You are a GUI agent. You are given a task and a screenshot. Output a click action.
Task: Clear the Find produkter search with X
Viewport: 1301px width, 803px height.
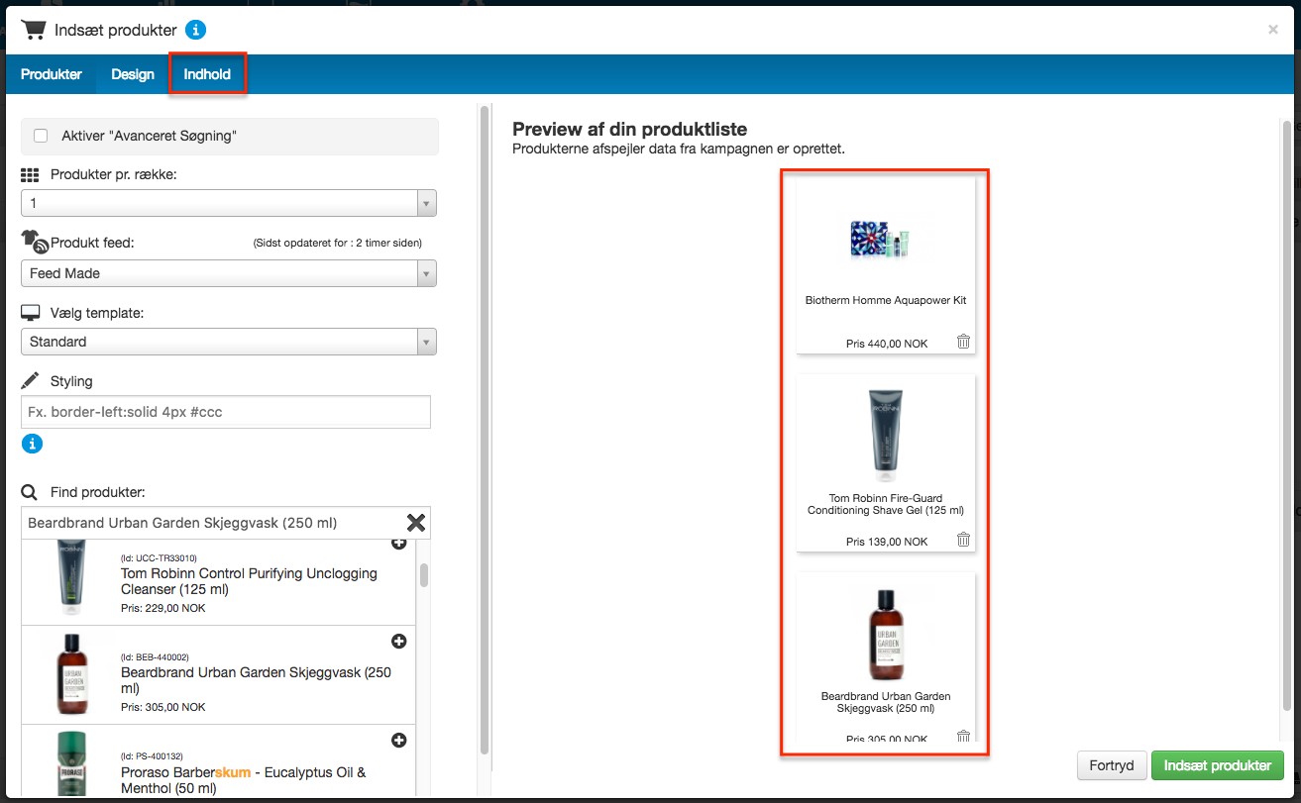tap(416, 523)
